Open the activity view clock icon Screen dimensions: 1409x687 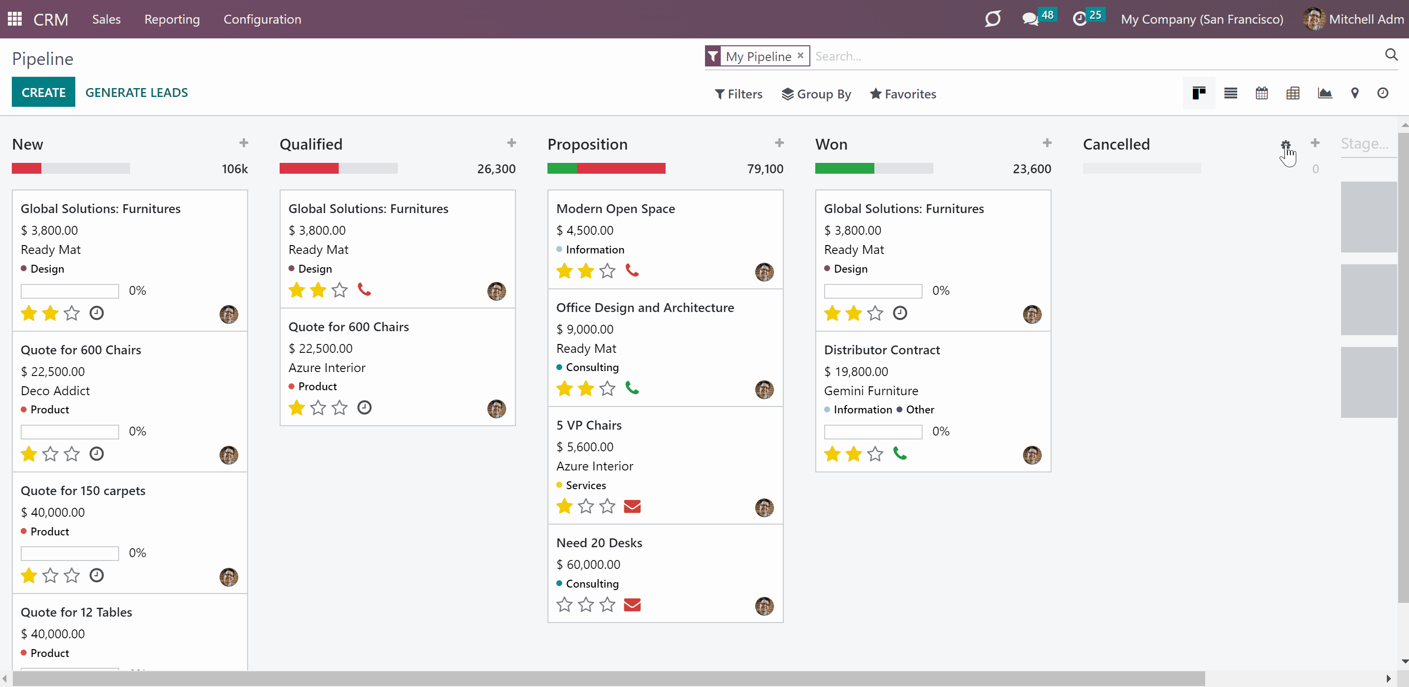pyautogui.click(x=1382, y=94)
